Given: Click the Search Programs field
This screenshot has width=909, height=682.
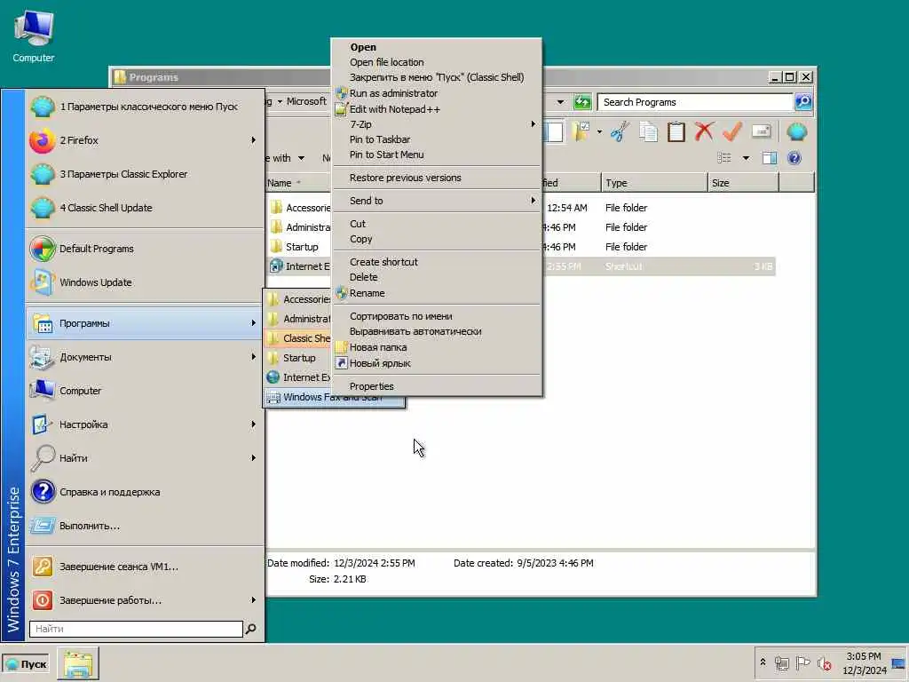Looking at the screenshot, I should (695, 102).
